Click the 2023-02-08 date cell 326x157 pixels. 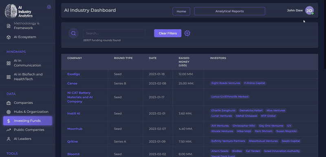coord(157,83)
